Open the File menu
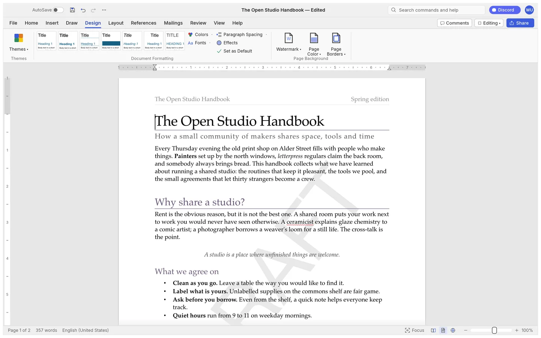 click(x=13, y=23)
